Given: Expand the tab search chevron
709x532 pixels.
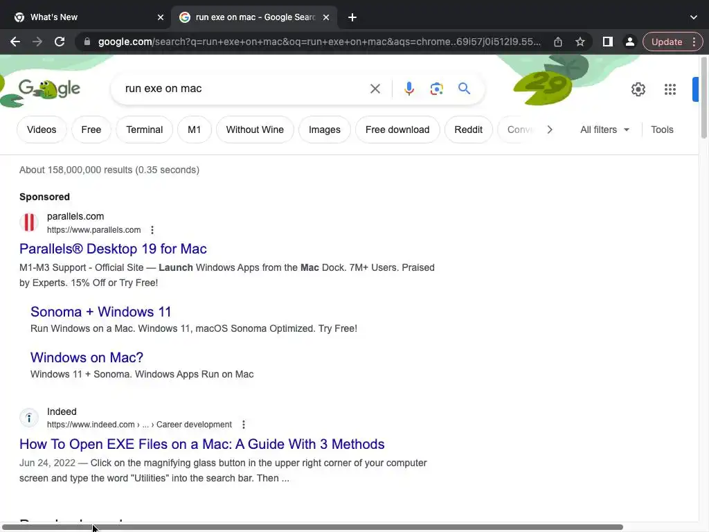Looking at the screenshot, I should [694, 17].
